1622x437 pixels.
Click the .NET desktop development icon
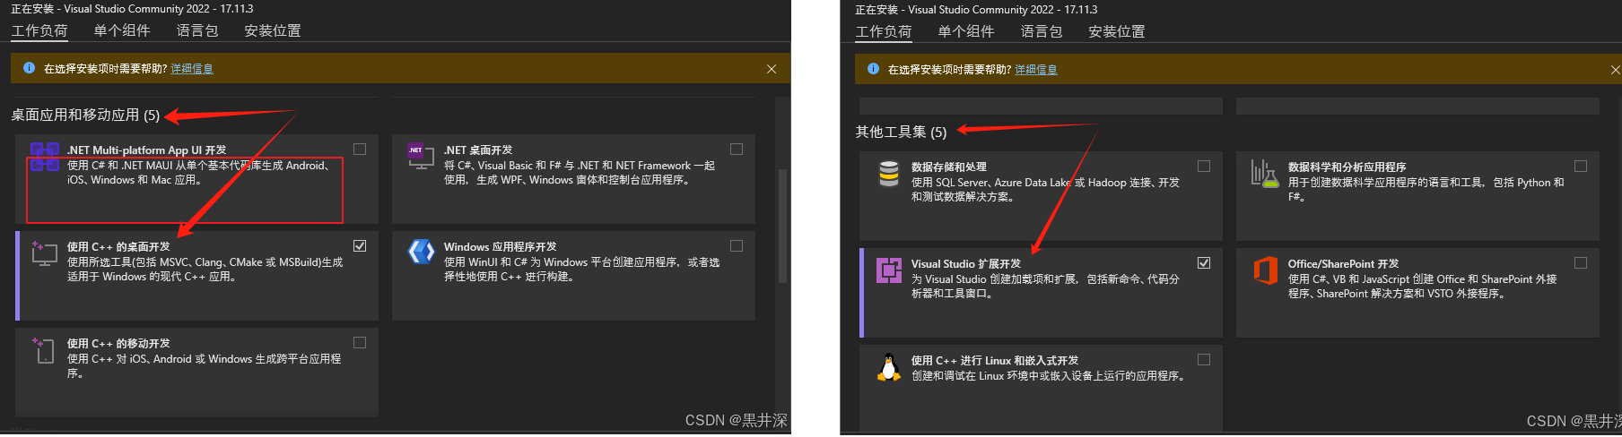coord(421,156)
